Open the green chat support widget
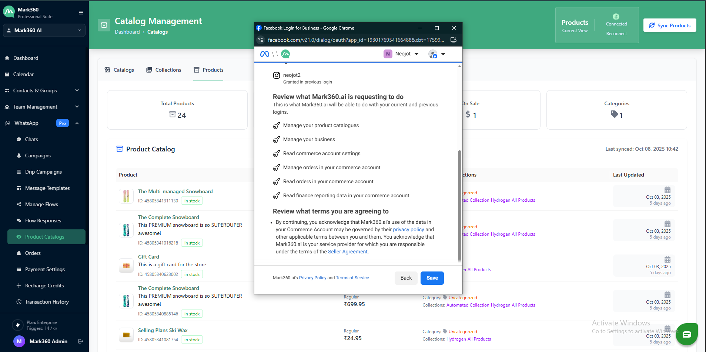Screen dimensions: 706x352 (x=686, y=334)
